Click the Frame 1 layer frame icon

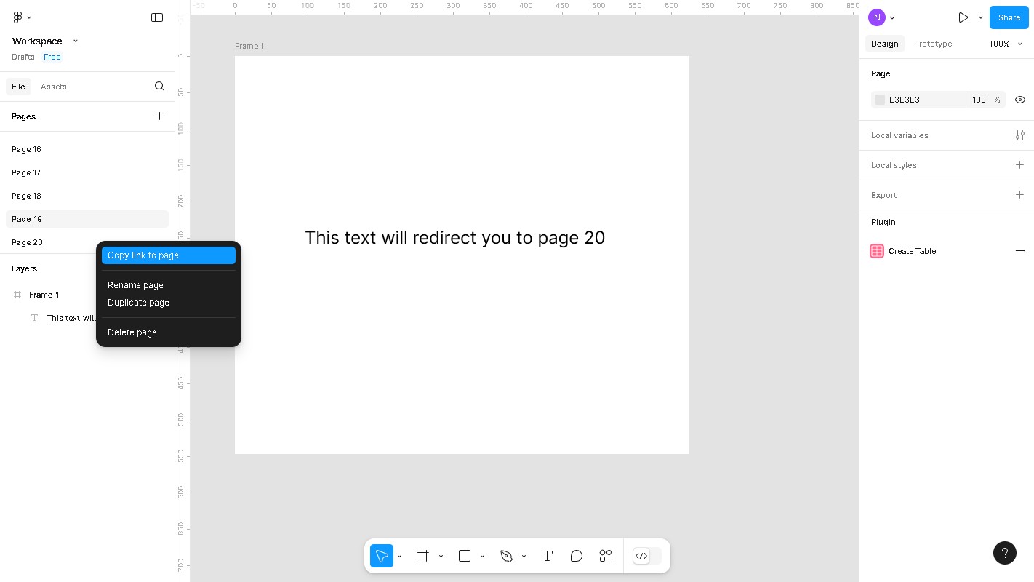17,295
